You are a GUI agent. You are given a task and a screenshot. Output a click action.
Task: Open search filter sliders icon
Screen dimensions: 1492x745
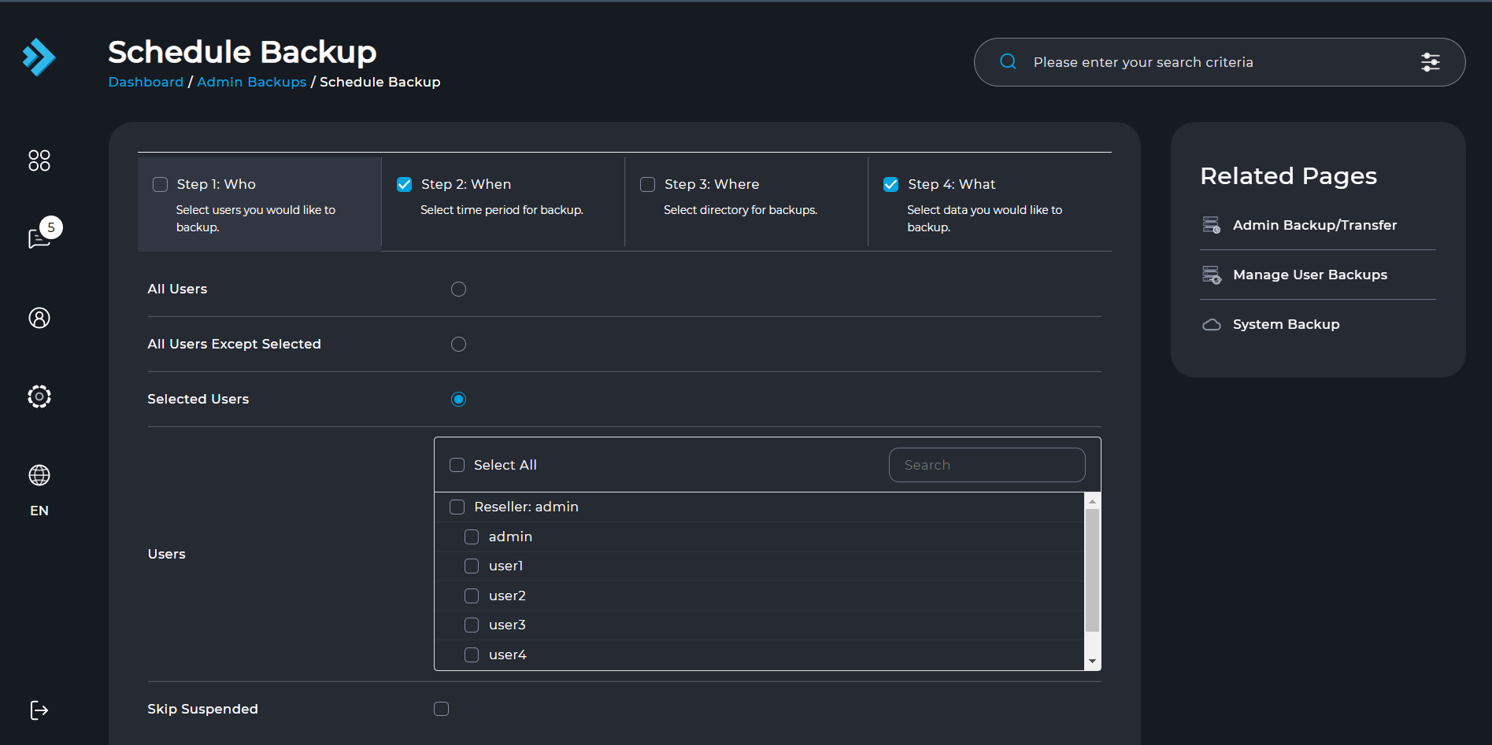(1431, 61)
